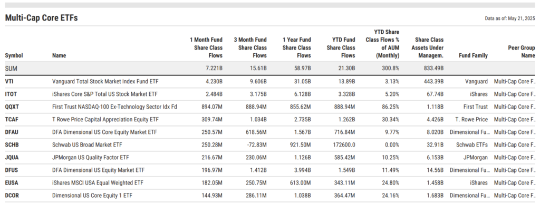540x203 pixels.
Task: Sort by the Symbol column header
Action: [x=14, y=55]
